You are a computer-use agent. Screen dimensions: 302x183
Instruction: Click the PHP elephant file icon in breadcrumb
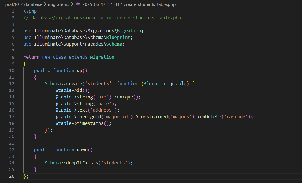[78, 4]
